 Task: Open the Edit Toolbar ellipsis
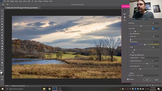(2, 68)
